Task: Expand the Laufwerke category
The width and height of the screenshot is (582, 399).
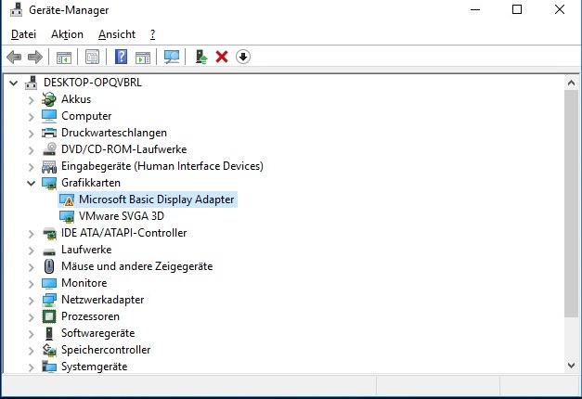Action: [x=32, y=251]
